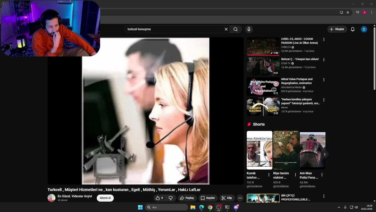Open options for Herkes kendine yakışanı video
Screen dimensions: 376x212
[x=324, y=100]
